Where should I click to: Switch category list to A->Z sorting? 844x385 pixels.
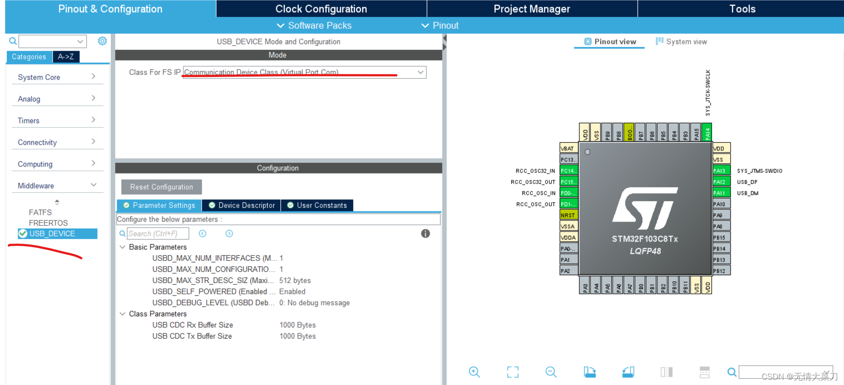click(x=66, y=57)
